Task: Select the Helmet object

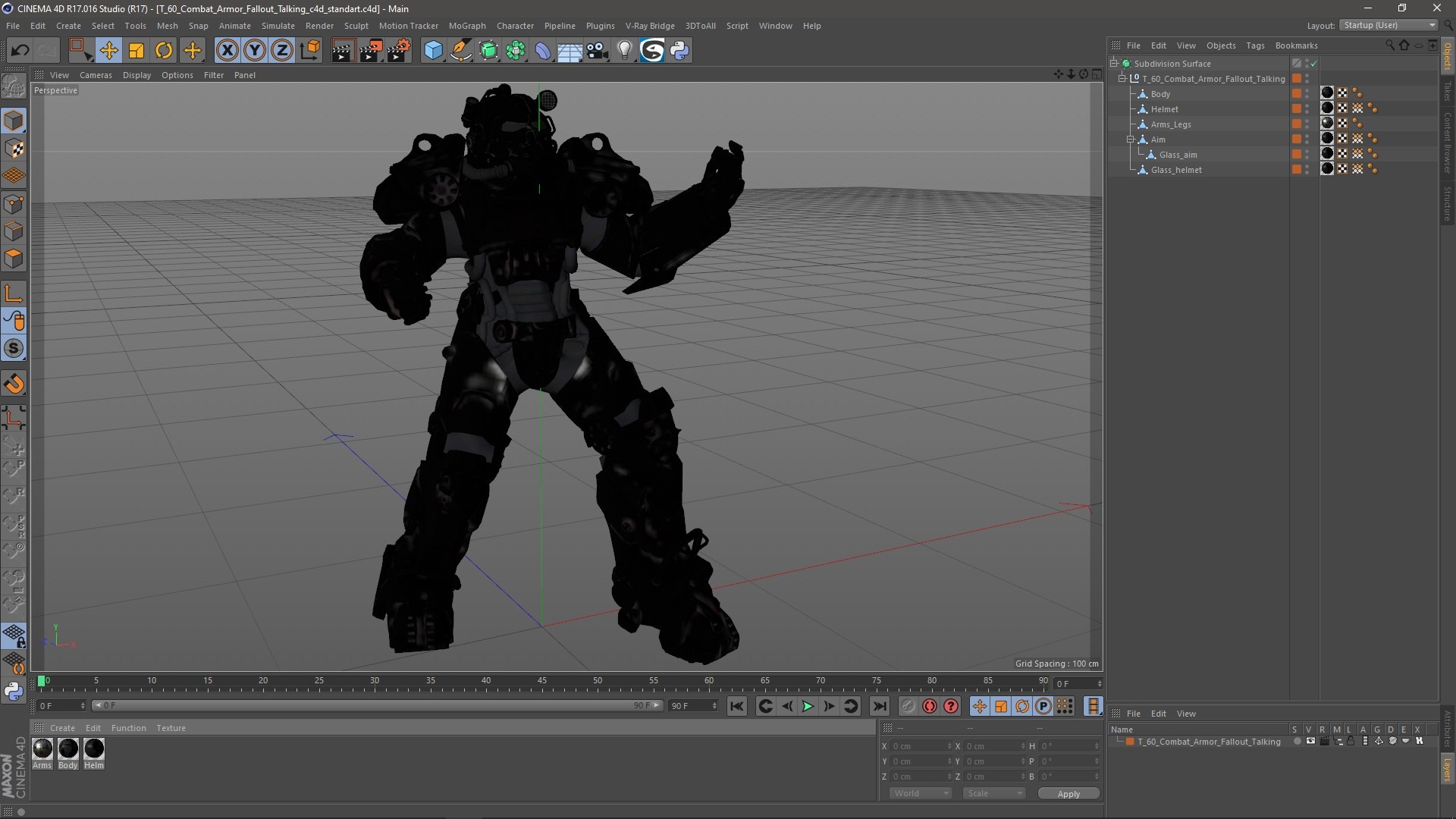Action: tap(1164, 109)
